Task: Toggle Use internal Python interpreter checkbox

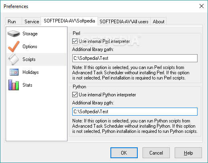Action: tap(75, 95)
